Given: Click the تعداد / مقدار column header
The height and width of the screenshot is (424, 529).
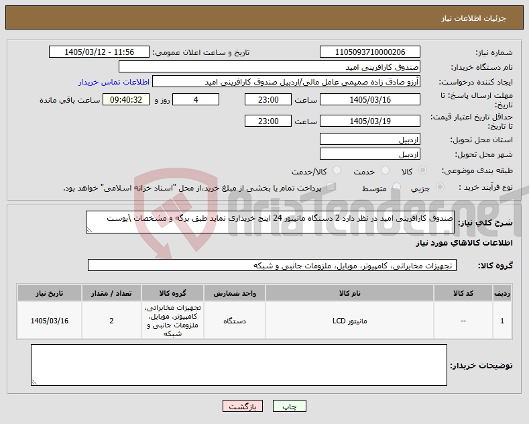Looking at the screenshot, I should point(111,293).
